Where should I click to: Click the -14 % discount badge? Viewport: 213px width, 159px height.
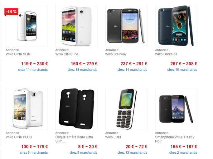point(11,12)
